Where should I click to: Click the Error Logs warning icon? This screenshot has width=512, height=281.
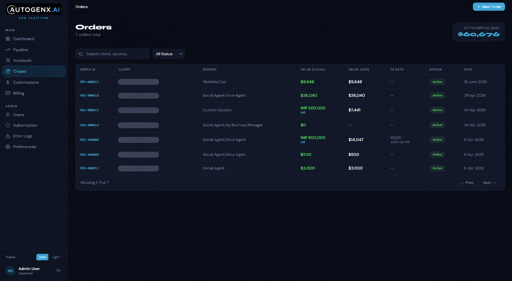tap(8, 136)
